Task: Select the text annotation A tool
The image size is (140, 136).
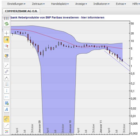Action: point(7,109)
